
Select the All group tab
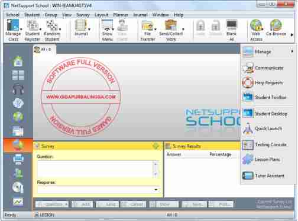(44, 50)
